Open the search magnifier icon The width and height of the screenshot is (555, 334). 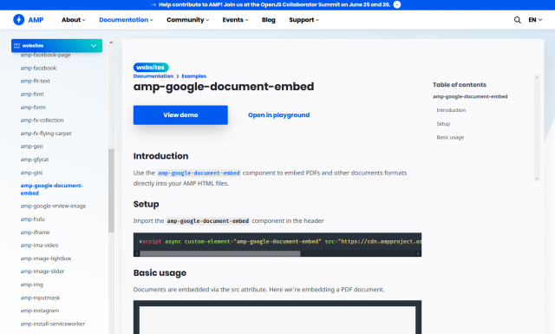click(x=517, y=20)
